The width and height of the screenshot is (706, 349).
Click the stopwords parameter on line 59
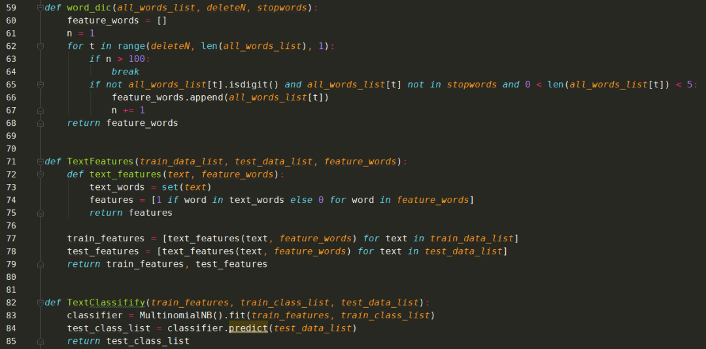point(282,8)
